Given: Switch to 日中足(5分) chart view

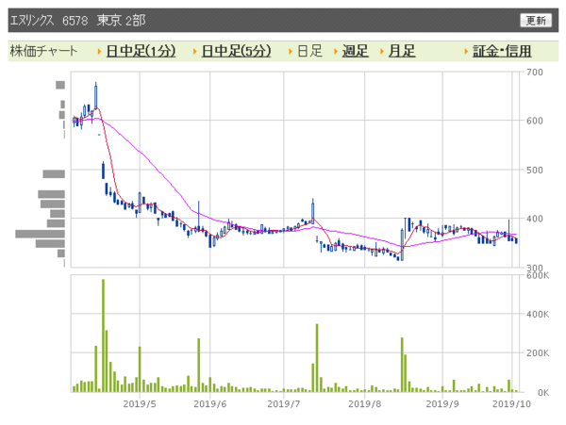Looking at the screenshot, I should pyautogui.click(x=236, y=51).
